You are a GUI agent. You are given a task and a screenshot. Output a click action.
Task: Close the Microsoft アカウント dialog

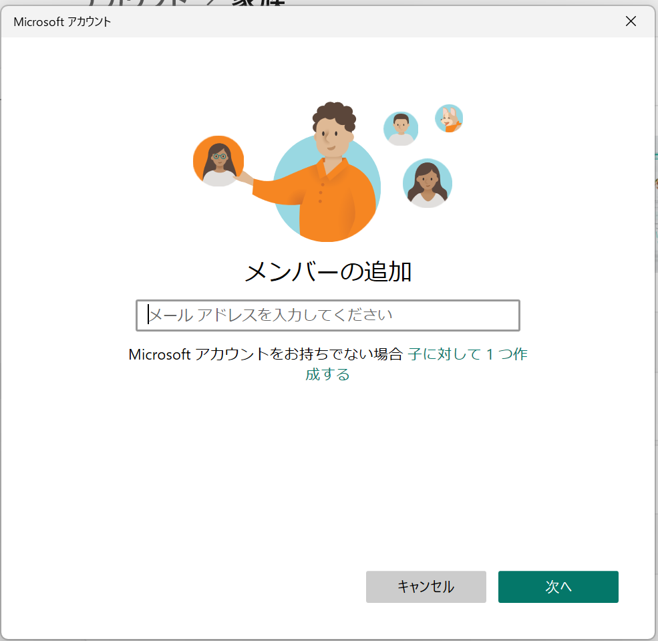(630, 21)
